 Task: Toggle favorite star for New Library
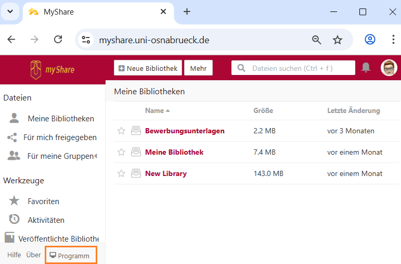[121, 173]
